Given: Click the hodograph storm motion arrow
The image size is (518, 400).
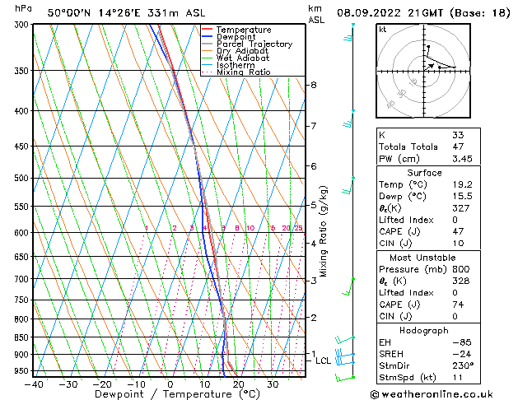Looking at the screenshot, I should pos(430,67).
